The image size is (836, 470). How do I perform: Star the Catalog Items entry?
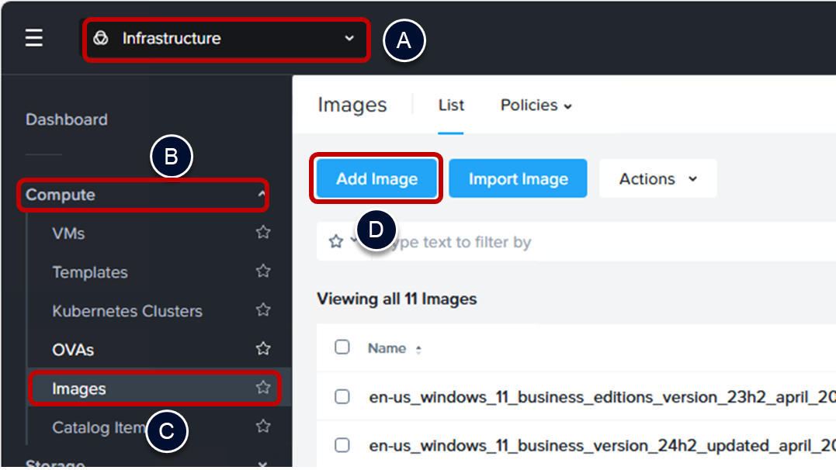tap(263, 426)
